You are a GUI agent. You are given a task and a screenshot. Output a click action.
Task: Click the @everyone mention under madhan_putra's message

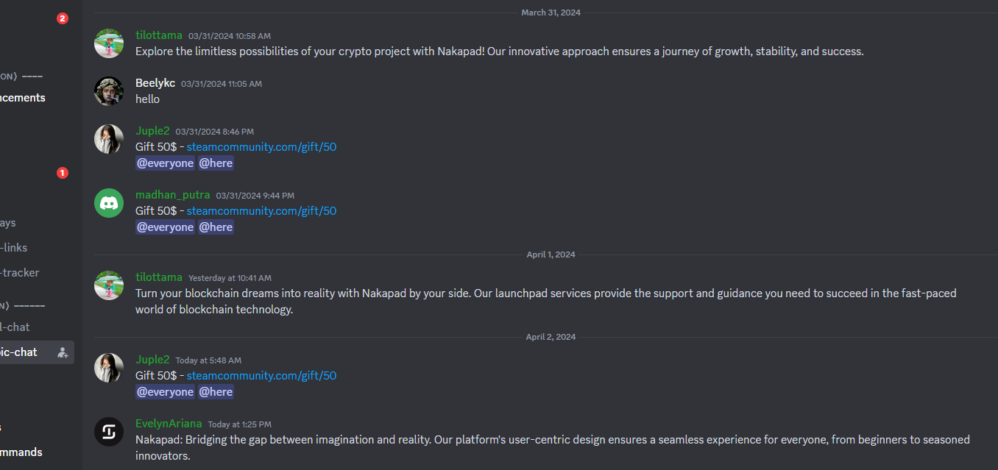[165, 227]
